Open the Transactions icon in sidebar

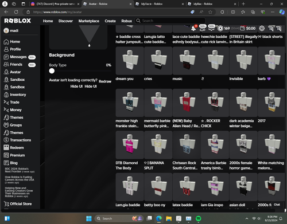tap(6, 140)
